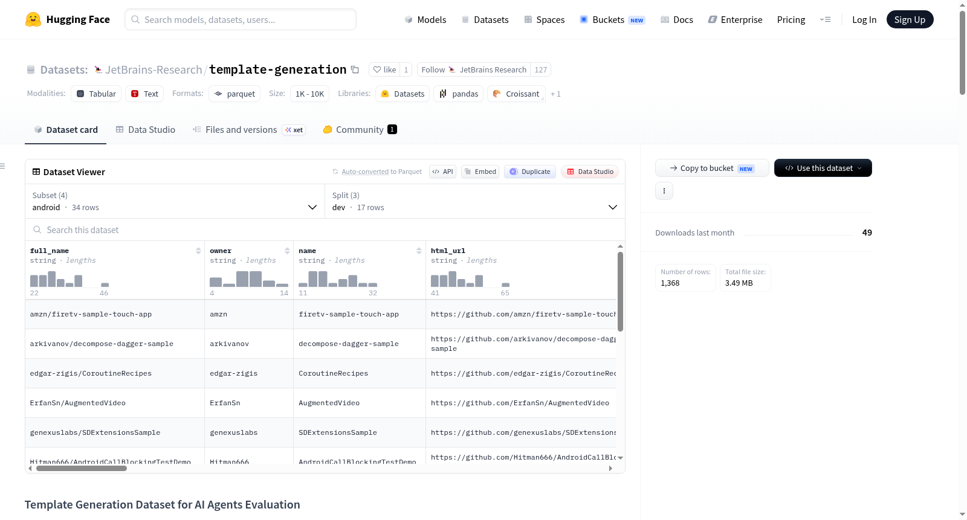
Task: Focus the Search this dataset field
Action: (325, 230)
